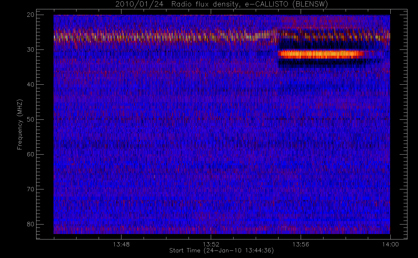Click the bright orange burst band near 31 MHz
This screenshot has height=258, width=418.
pos(321,54)
